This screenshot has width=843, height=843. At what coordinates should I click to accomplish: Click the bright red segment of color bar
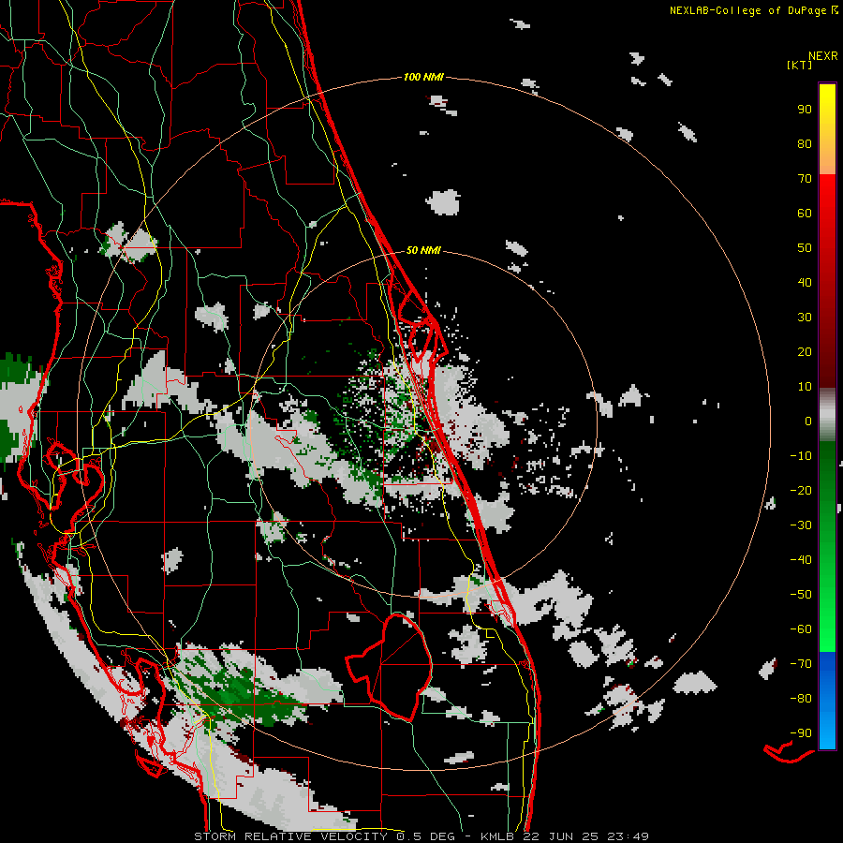coord(827,199)
